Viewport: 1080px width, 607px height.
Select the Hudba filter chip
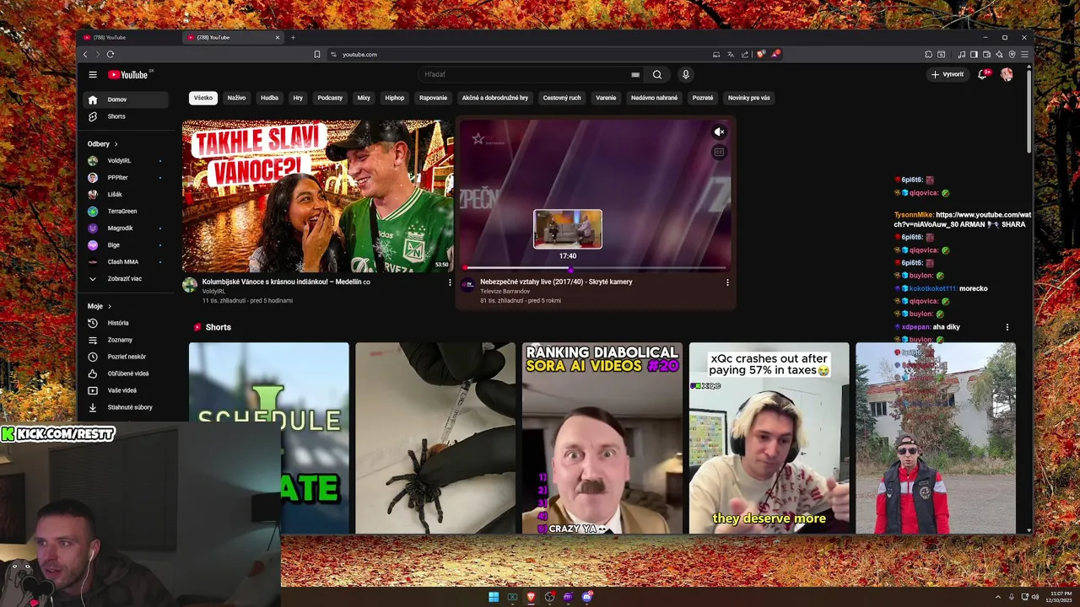[269, 98]
